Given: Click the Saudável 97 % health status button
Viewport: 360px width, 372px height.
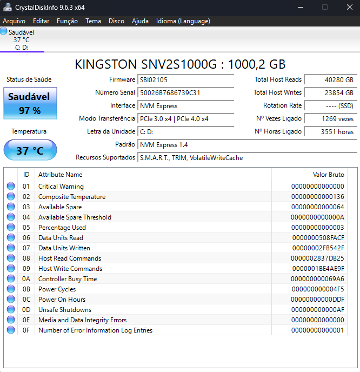Looking at the screenshot, I should 30,103.
